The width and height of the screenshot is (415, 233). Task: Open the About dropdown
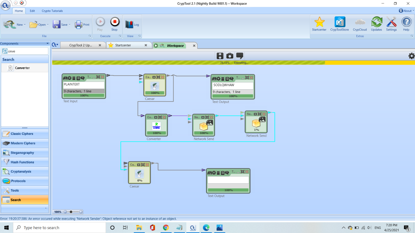tap(406, 11)
